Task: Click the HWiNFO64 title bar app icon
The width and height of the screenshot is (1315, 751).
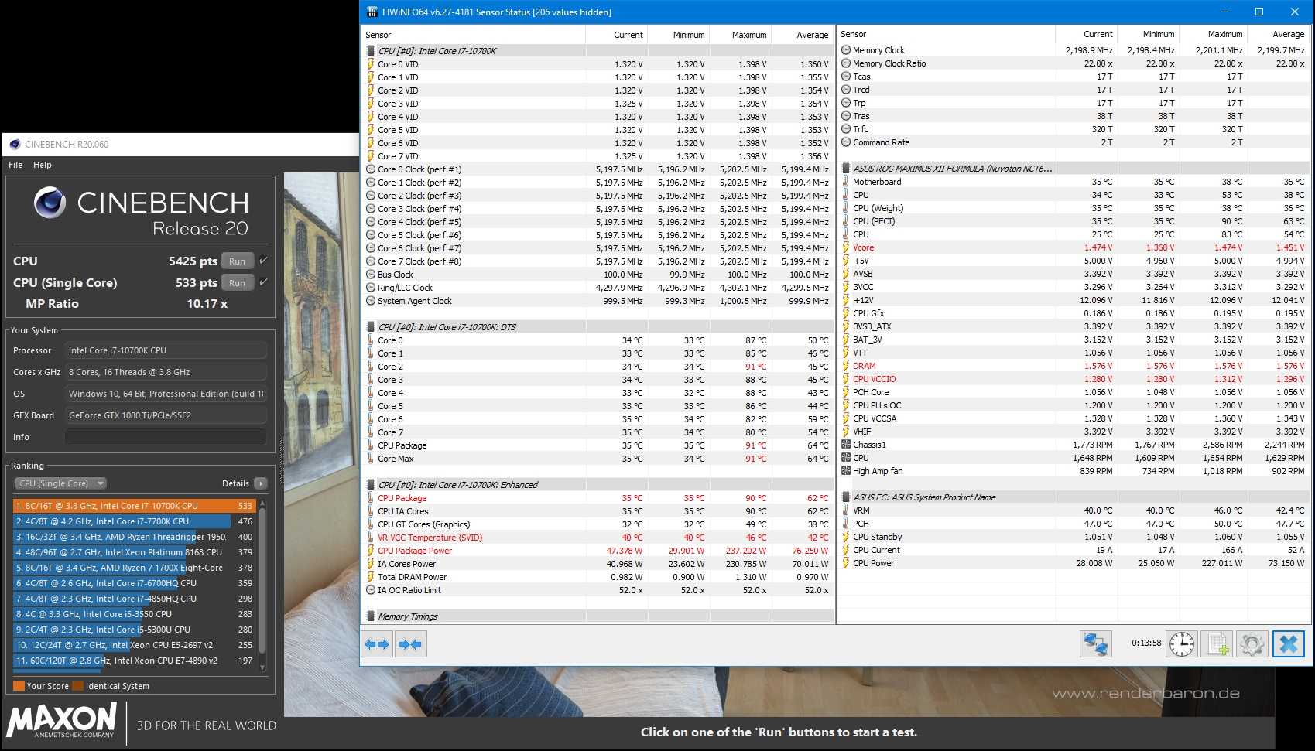Action: 372,12
